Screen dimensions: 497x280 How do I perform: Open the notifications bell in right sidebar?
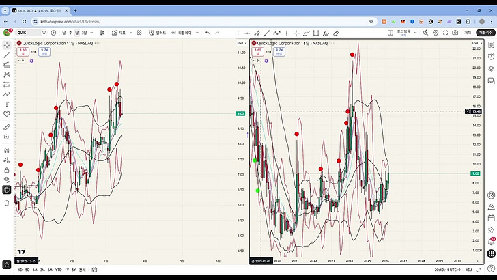[x=492, y=242]
